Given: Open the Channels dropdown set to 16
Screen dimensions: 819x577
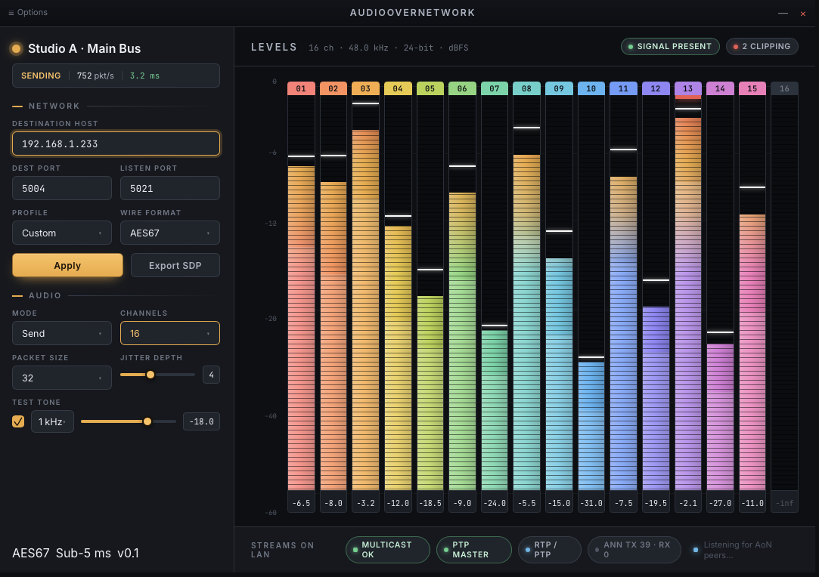Looking at the screenshot, I should (x=169, y=333).
